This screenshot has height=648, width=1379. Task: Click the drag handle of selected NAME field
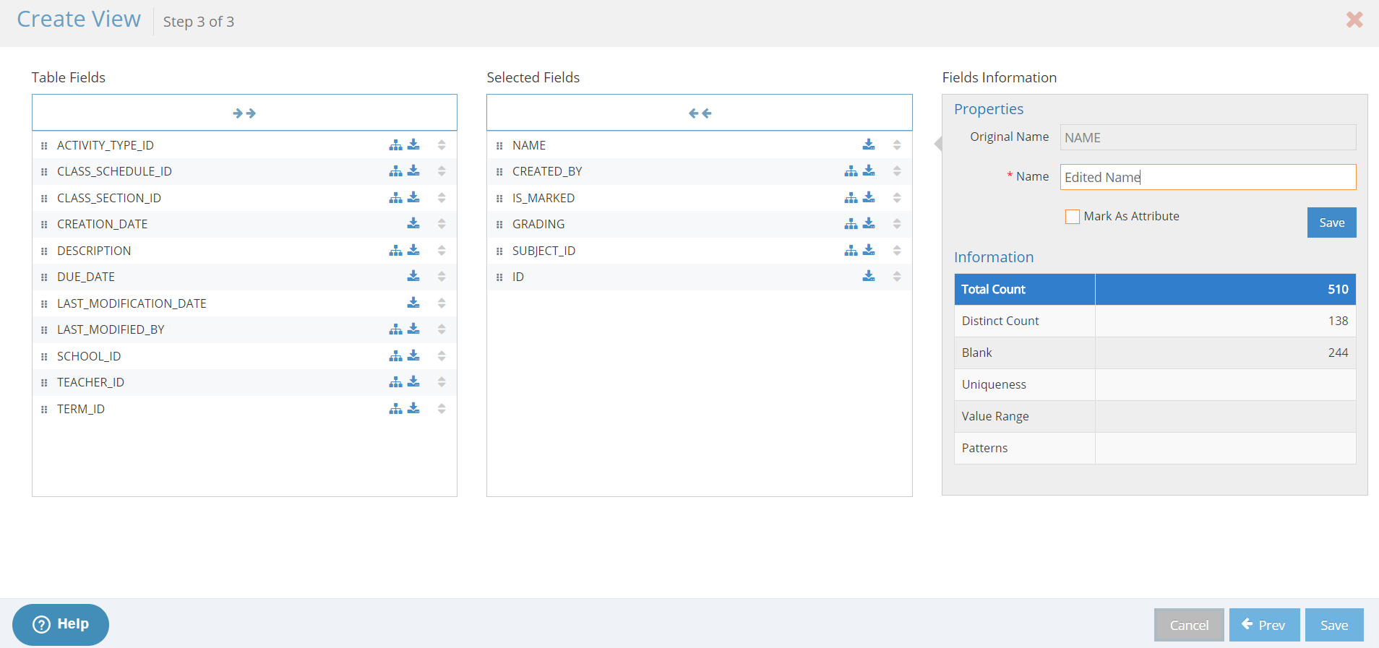[x=499, y=146]
